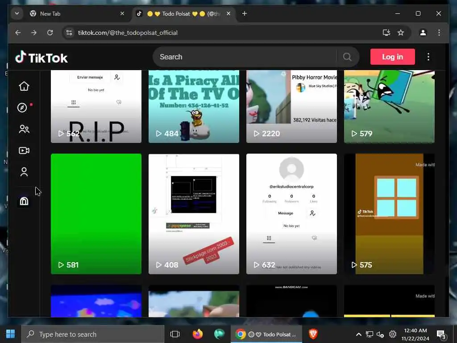Open the Bandicam black video thumbnail
457x343 pixels.
pyautogui.click(x=291, y=301)
